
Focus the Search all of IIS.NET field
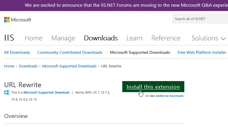(x=200, y=19)
